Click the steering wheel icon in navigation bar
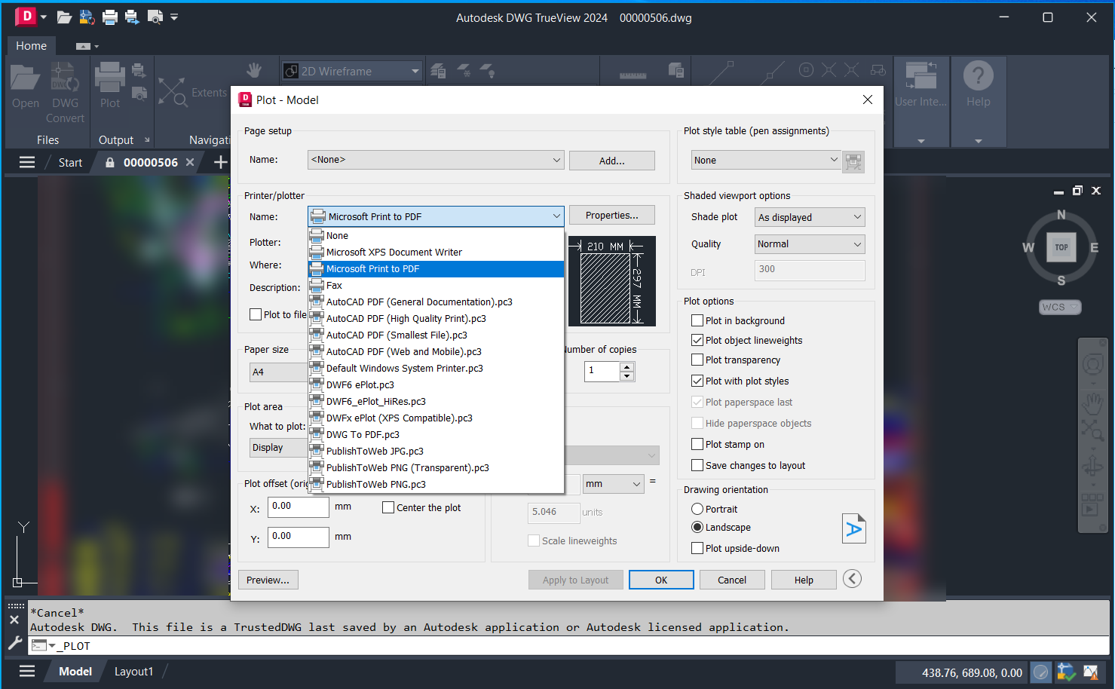The image size is (1115, 689). pyautogui.click(x=1092, y=366)
